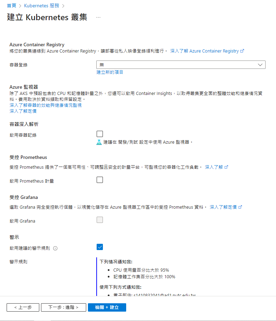Enable the 啟用容器記錄 checkbox
The image size is (276, 321).
[x=100, y=134]
